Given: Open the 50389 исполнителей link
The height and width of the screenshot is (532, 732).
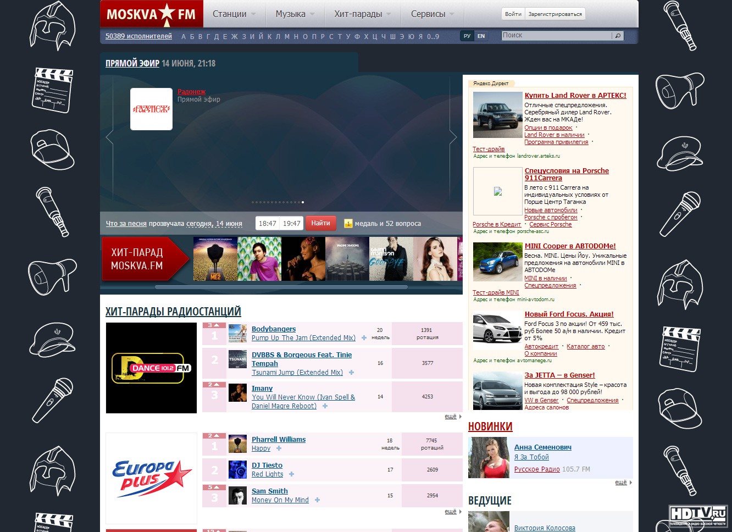Looking at the screenshot, I should [x=138, y=36].
